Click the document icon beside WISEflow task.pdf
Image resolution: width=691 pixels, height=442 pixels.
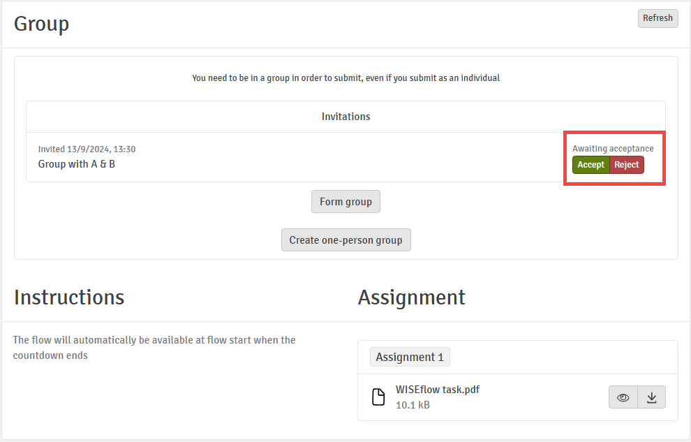pos(378,397)
